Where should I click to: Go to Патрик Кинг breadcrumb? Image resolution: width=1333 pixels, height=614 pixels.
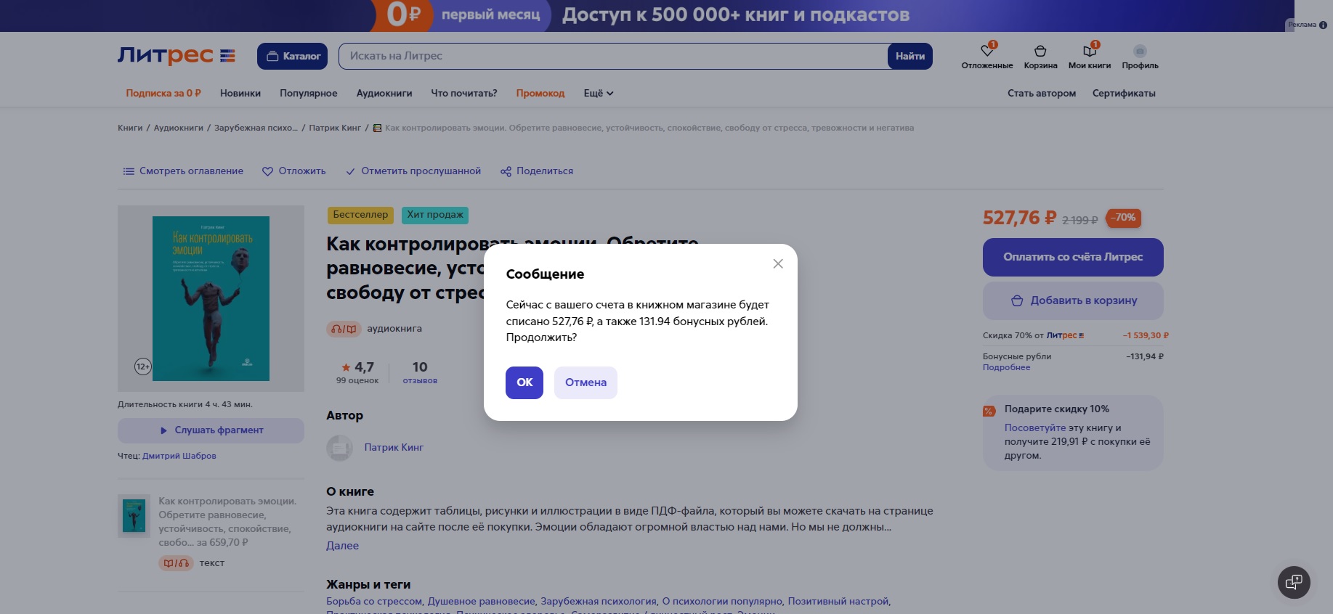point(335,128)
